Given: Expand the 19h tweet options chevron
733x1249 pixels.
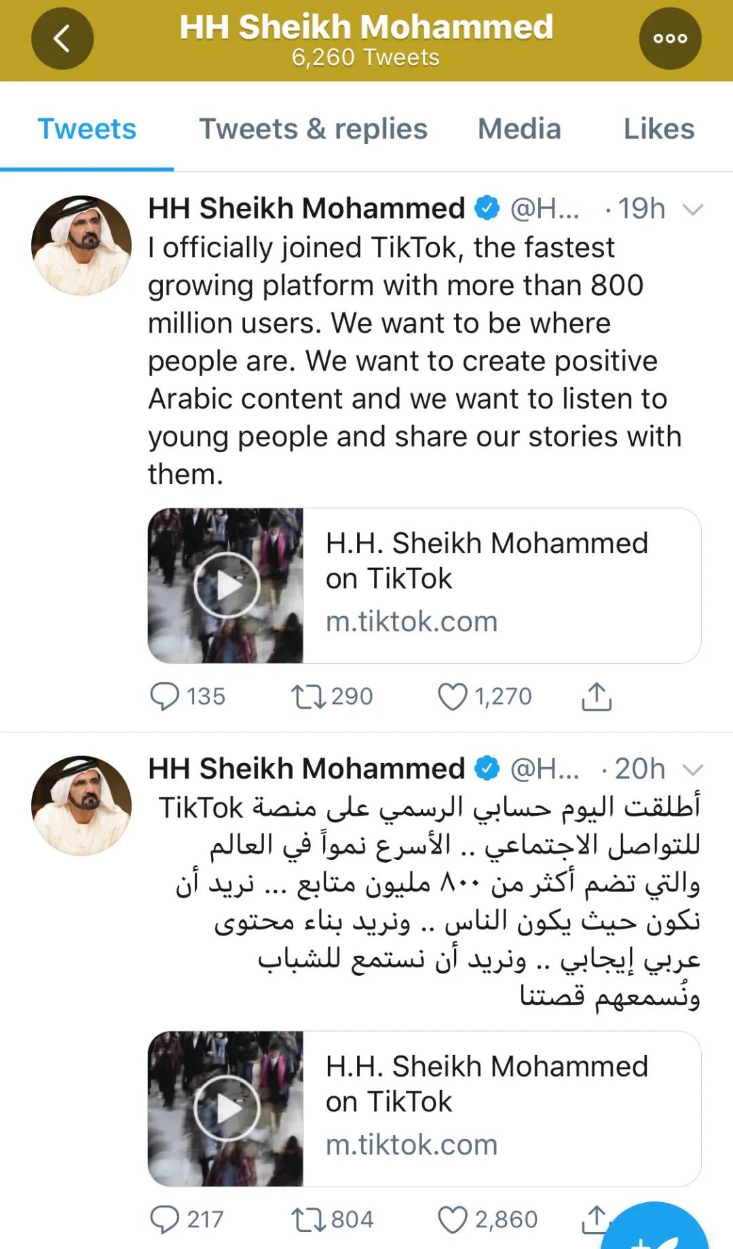Looking at the screenshot, I should (692, 210).
